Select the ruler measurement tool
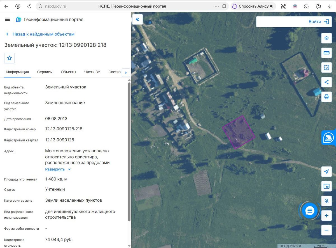This screenshot has height=248, width=336. tap(326, 53)
